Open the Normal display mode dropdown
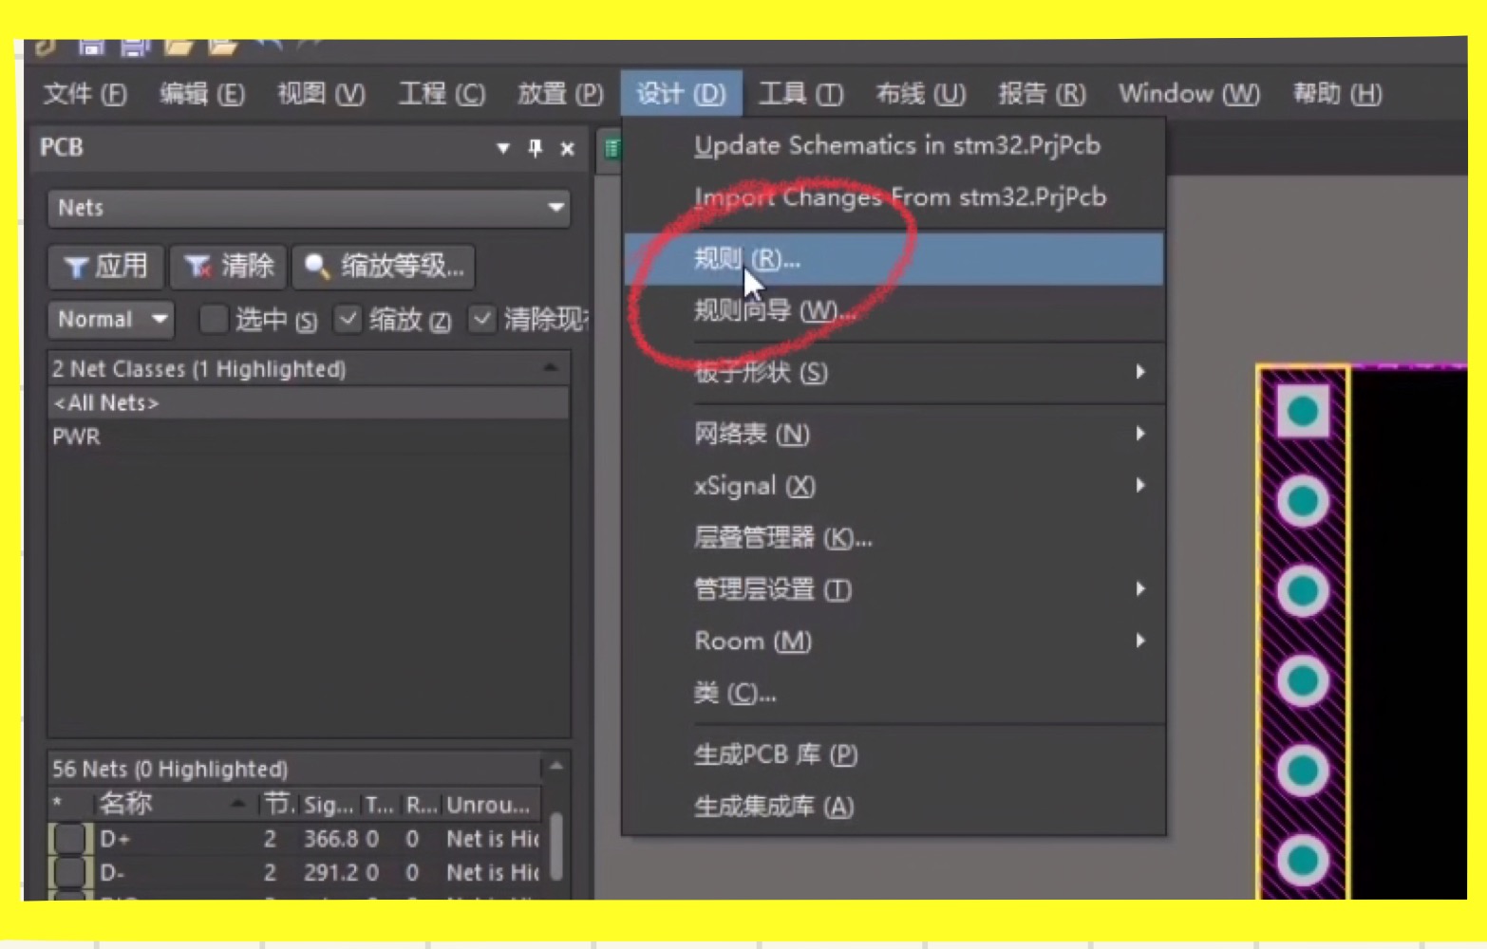Viewport: 1487px width, 949px height. pos(109,320)
